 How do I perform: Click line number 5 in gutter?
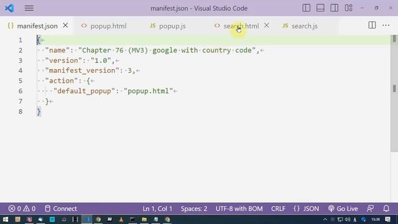21,81
